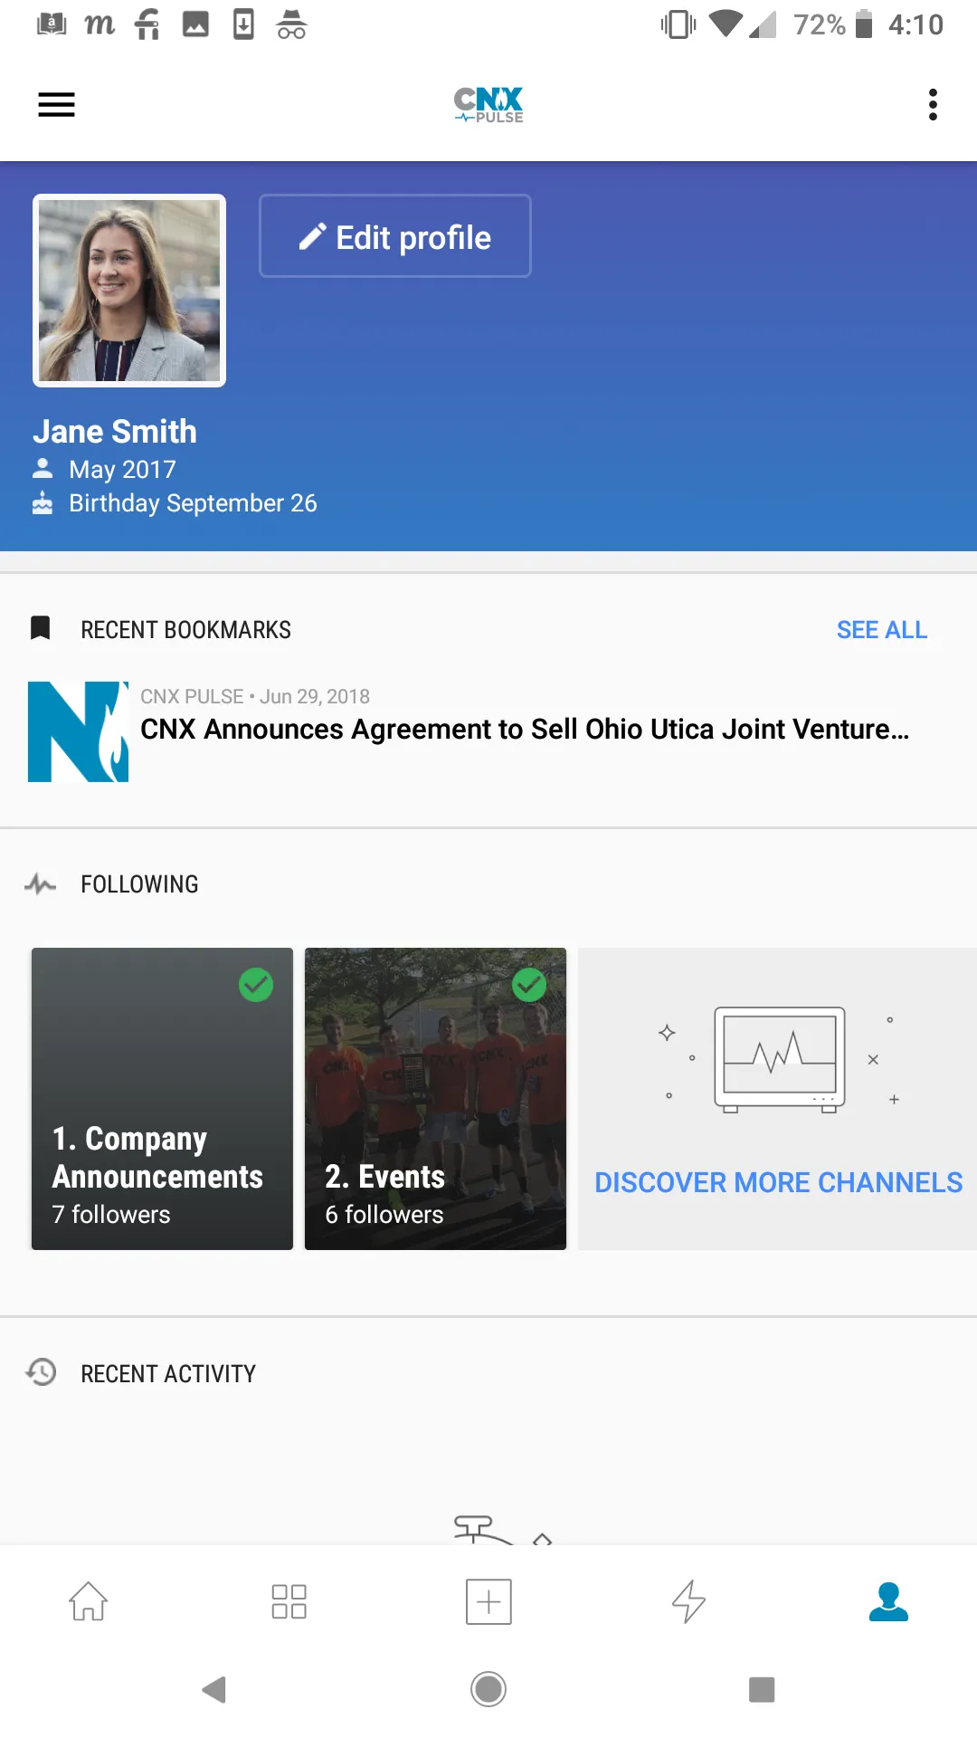This screenshot has height=1738, width=977.
Task: Tap the monitor pulse illustration
Action: coord(780,1059)
